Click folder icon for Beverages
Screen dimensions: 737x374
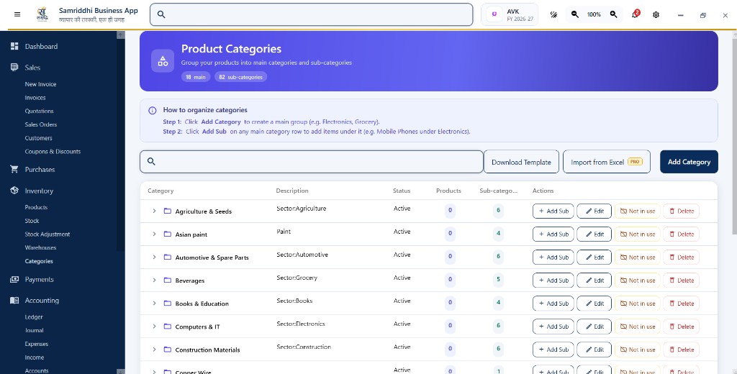[x=167, y=280]
